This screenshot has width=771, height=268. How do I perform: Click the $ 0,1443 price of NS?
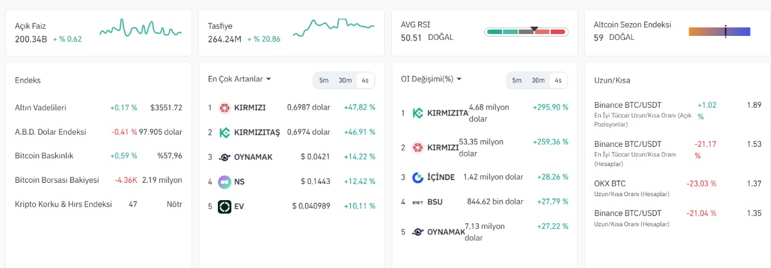tap(315, 181)
